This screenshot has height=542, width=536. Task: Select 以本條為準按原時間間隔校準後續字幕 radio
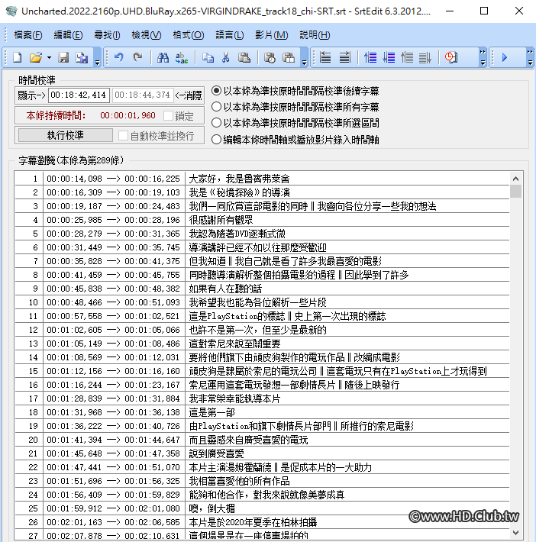216,91
